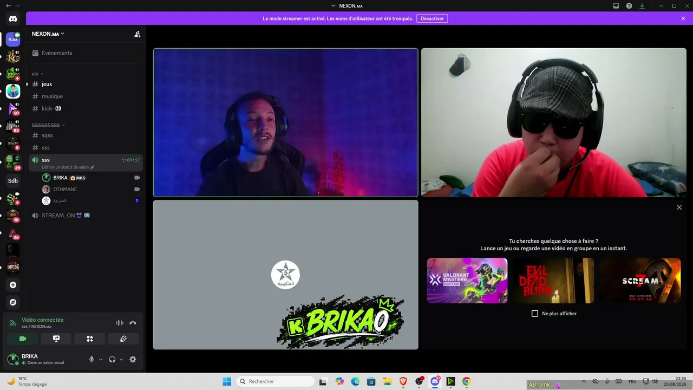
Task: Toggle the camera on or off
Action: [23, 339]
